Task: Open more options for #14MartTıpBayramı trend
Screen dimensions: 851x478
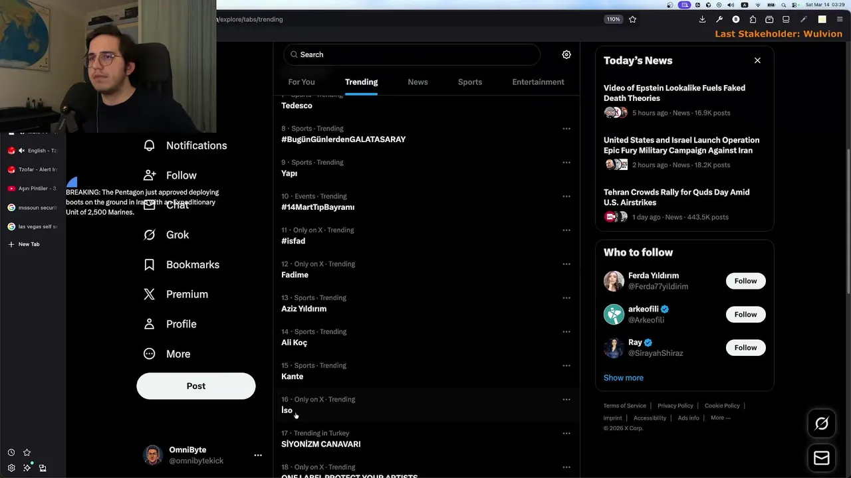Action: pyautogui.click(x=566, y=197)
